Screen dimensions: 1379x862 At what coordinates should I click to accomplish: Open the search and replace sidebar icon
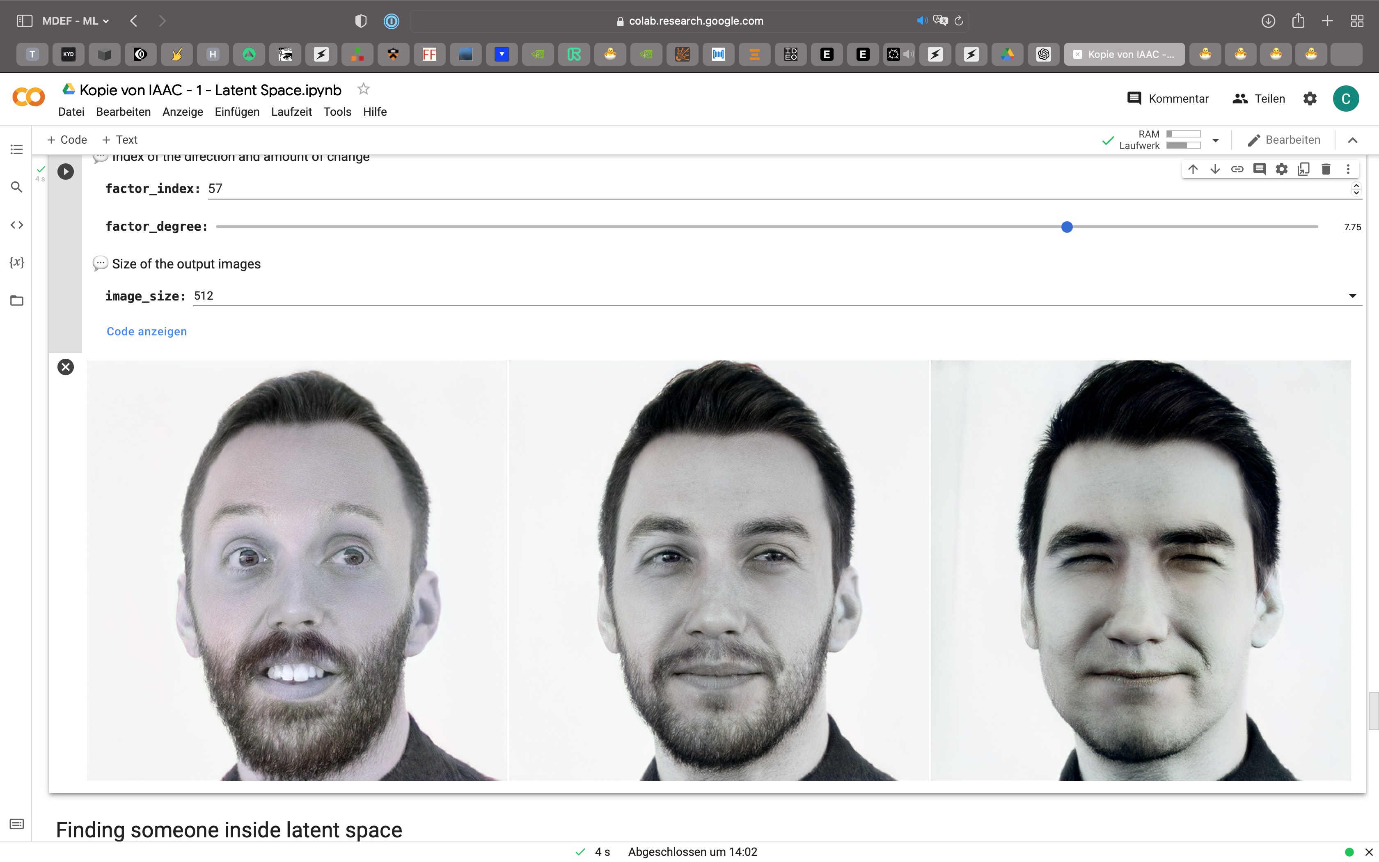pos(16,187)
